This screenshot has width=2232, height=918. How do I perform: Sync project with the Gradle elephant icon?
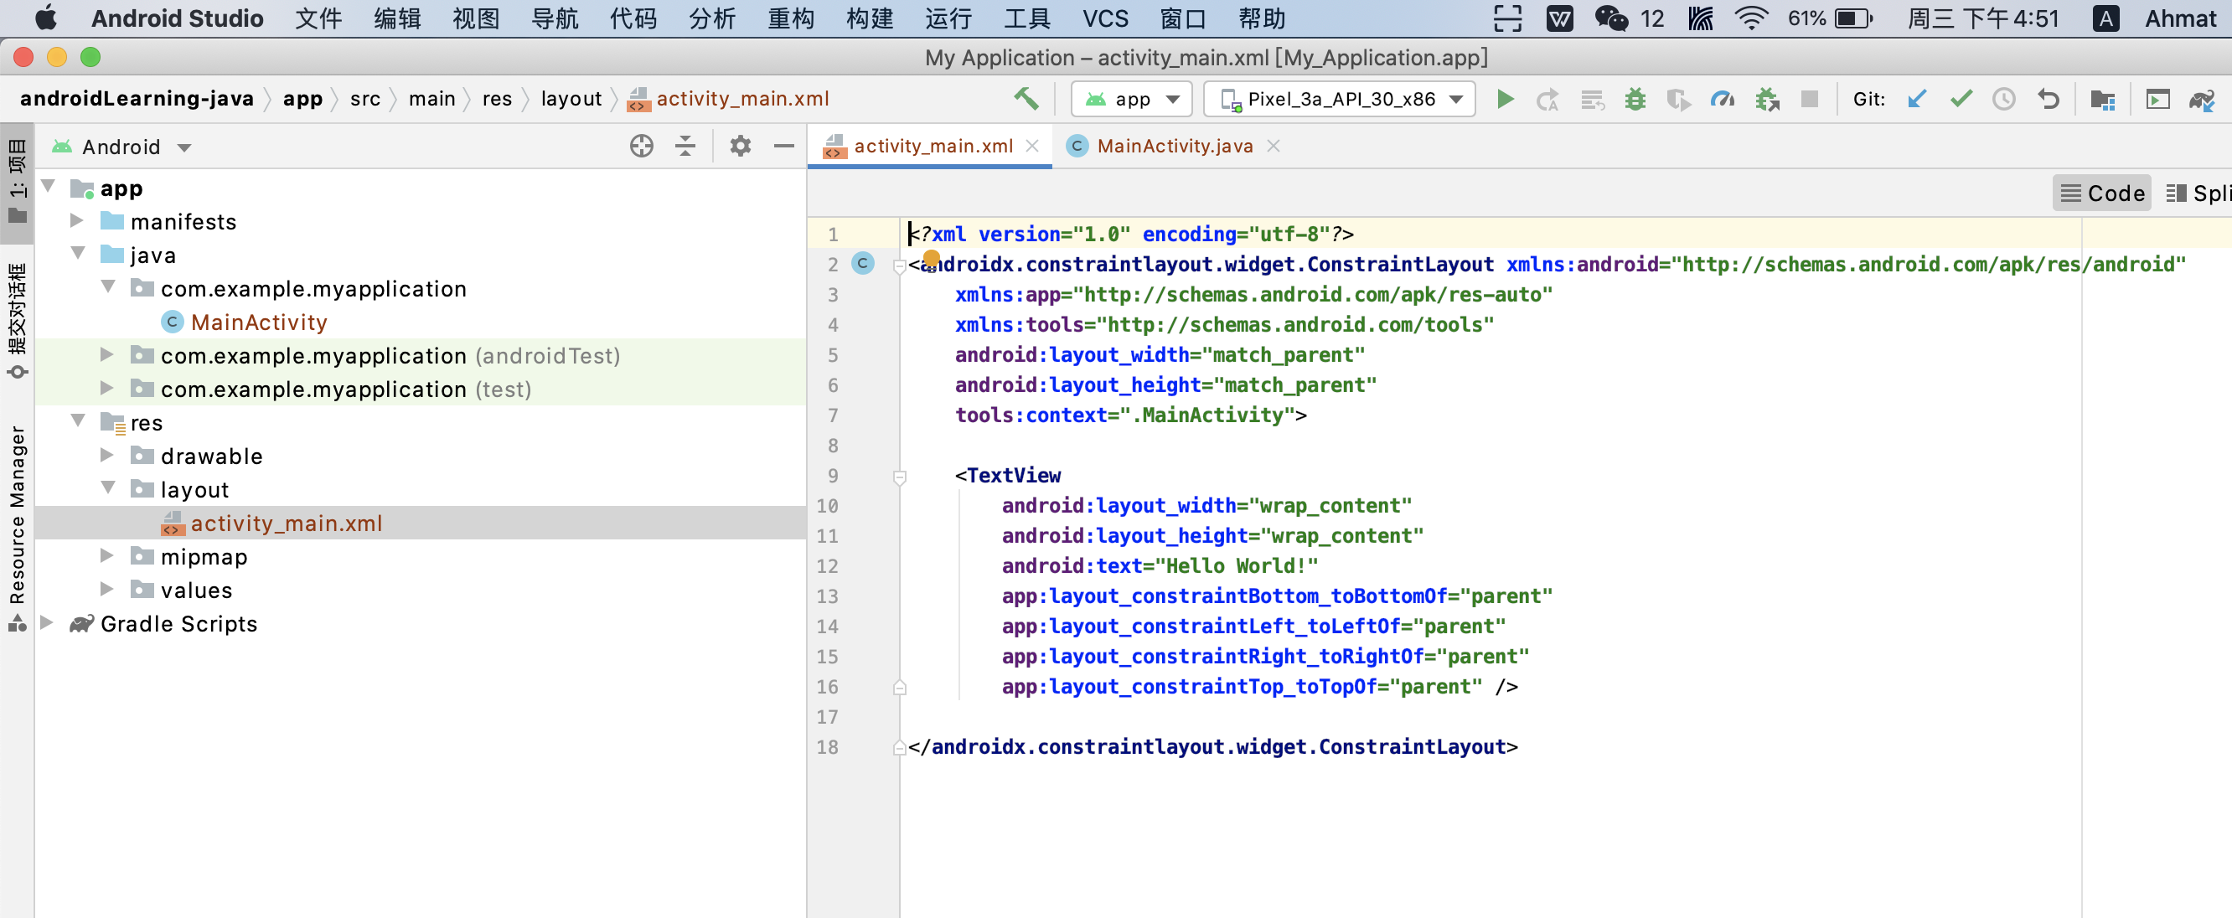(x=2202, y=99)
